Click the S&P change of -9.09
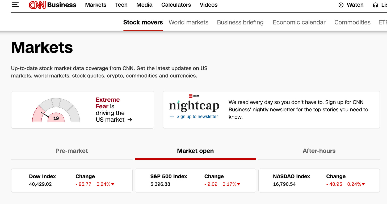The height and width of the screenshot is (204, 387). click(211, 184)
